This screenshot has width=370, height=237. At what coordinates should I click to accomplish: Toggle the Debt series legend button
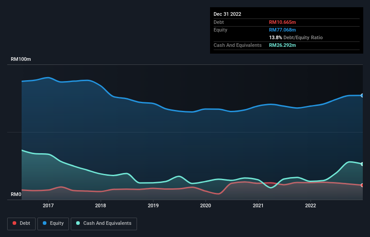pos(22,223)
